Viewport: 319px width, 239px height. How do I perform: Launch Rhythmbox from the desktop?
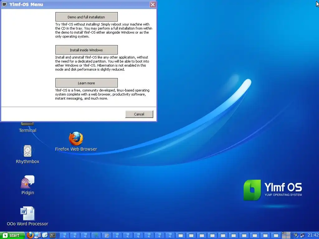27,154
